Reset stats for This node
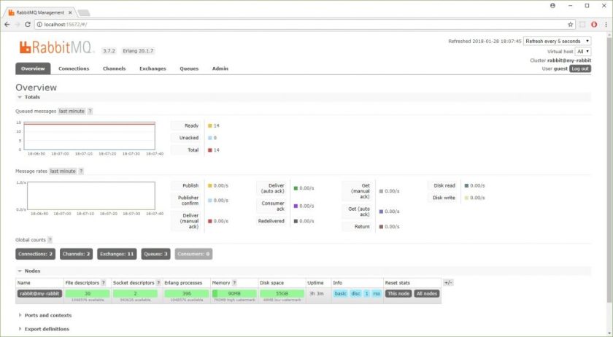Viewport: 613px width, 337px height. click(398, 293)
